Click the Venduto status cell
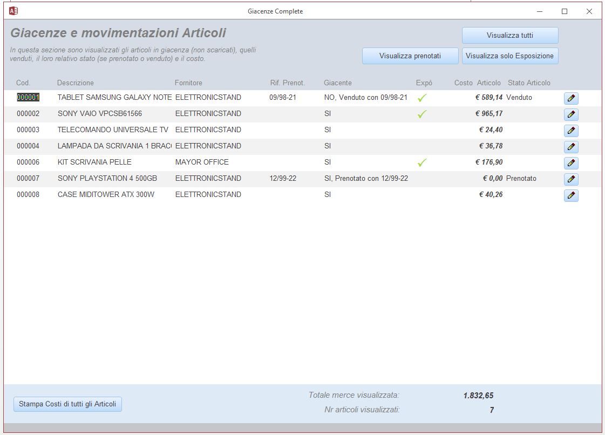This screenshot has width=605, height=435. click(519, 97)
